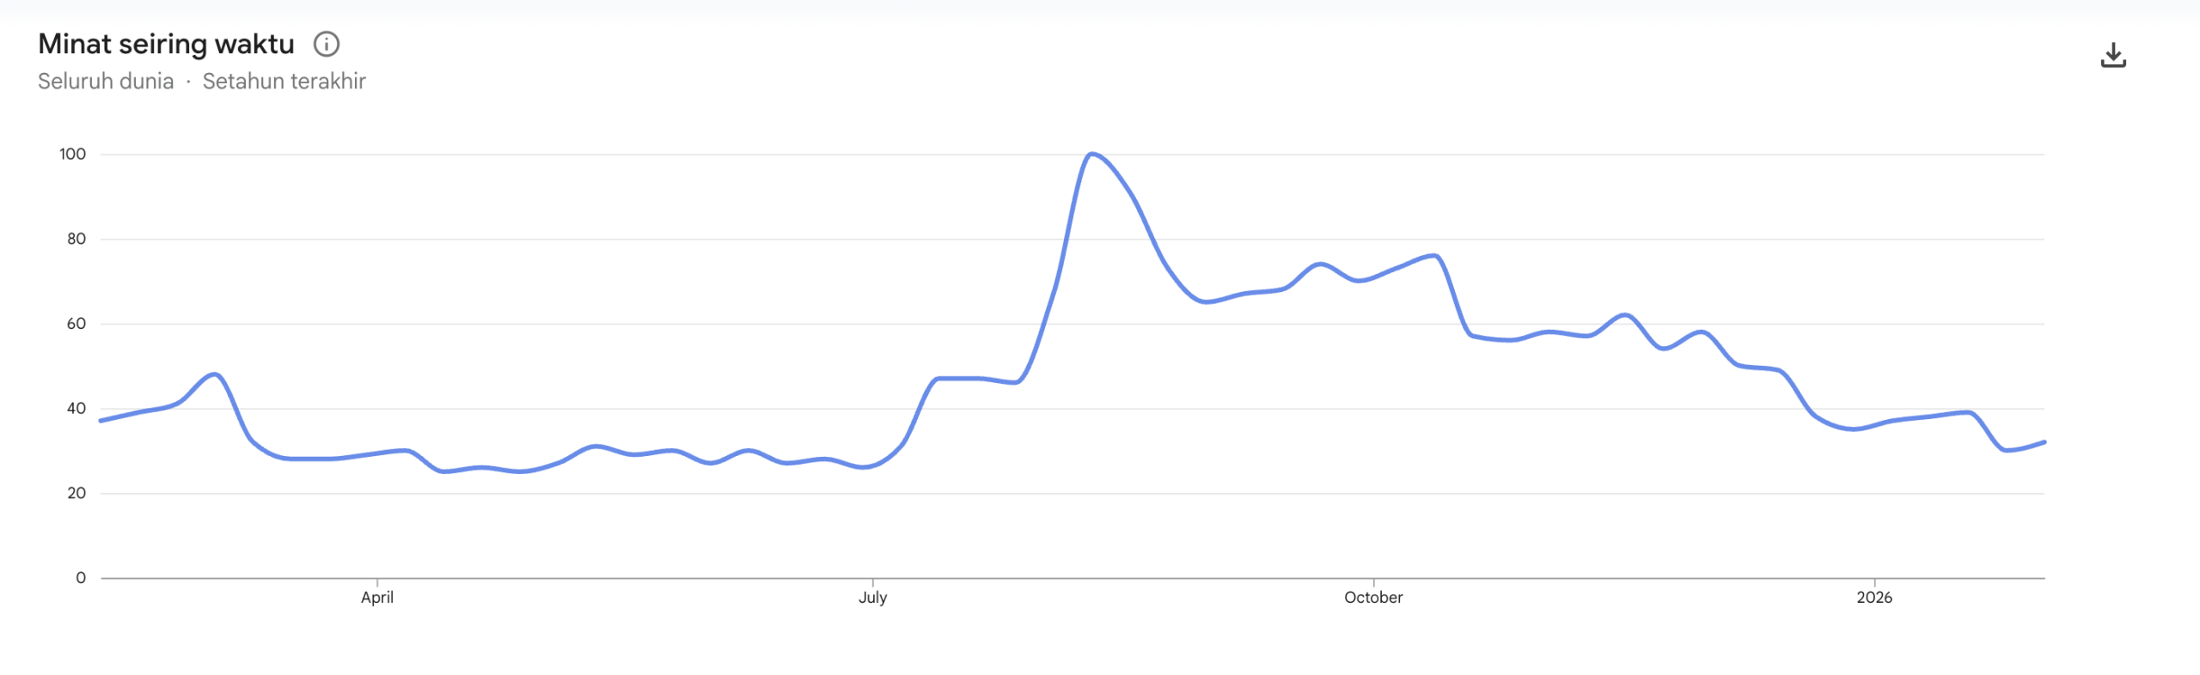Image resolution: width=2200 pixels, height=675 pixels.
Task: Click the "Seluruh dunia" subtitle text
Action: 106,82
